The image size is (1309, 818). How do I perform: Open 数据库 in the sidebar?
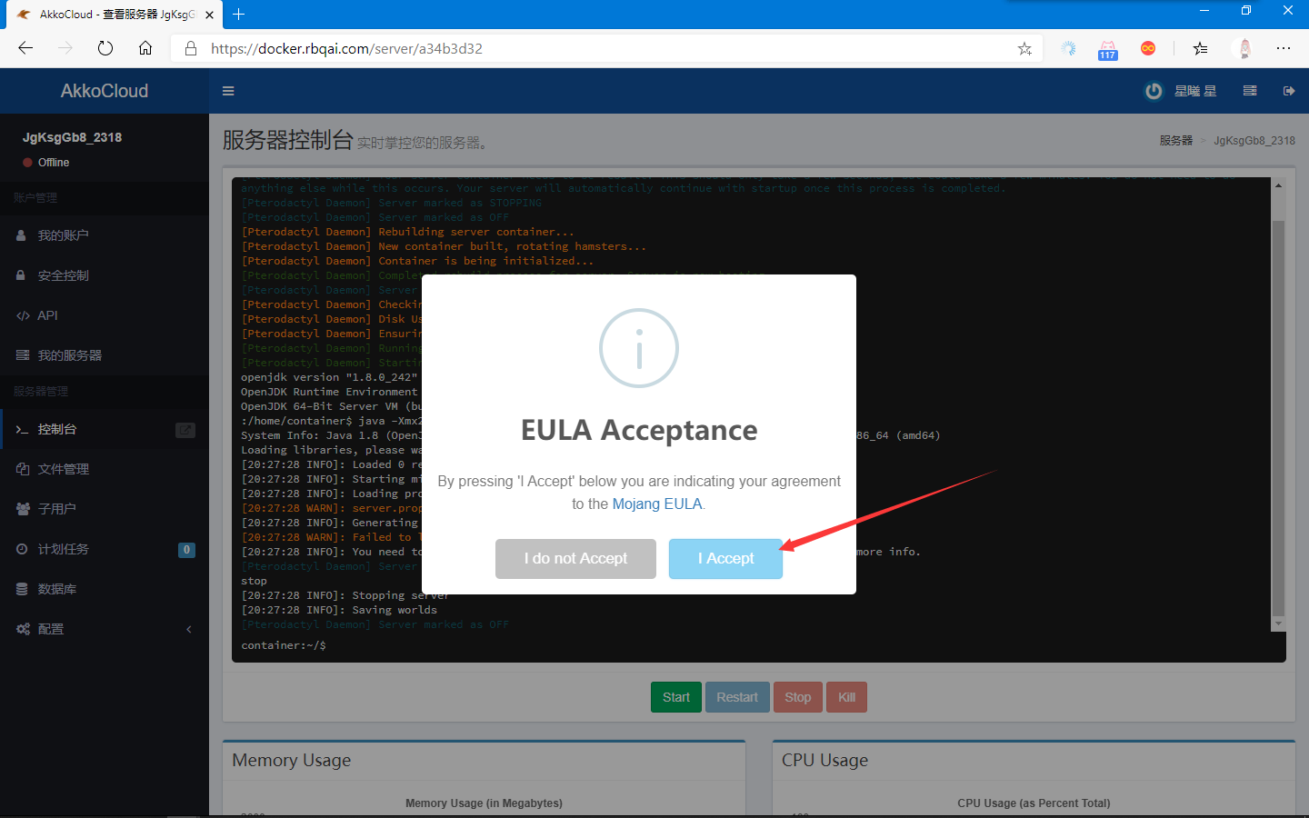tap(105, 589)
